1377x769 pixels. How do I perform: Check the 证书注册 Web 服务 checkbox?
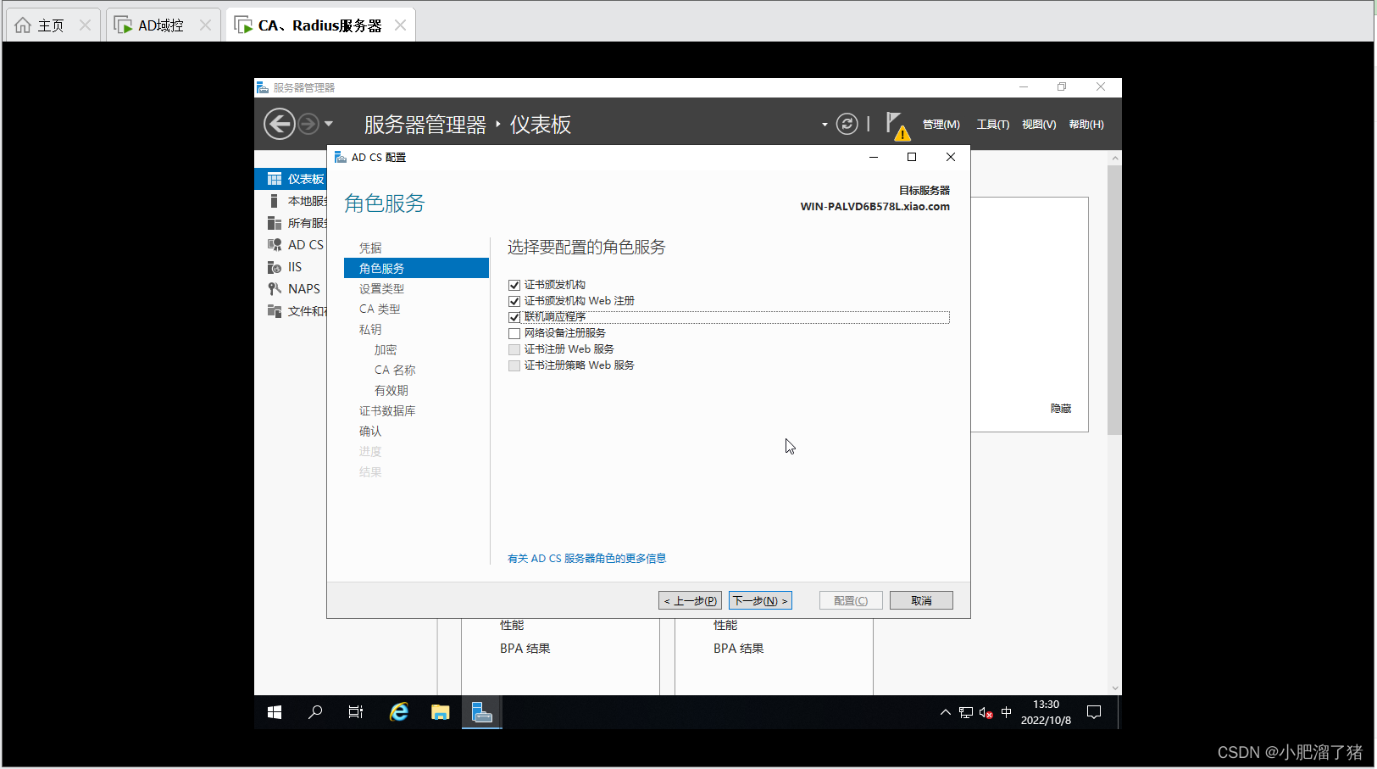coord(514,349)
